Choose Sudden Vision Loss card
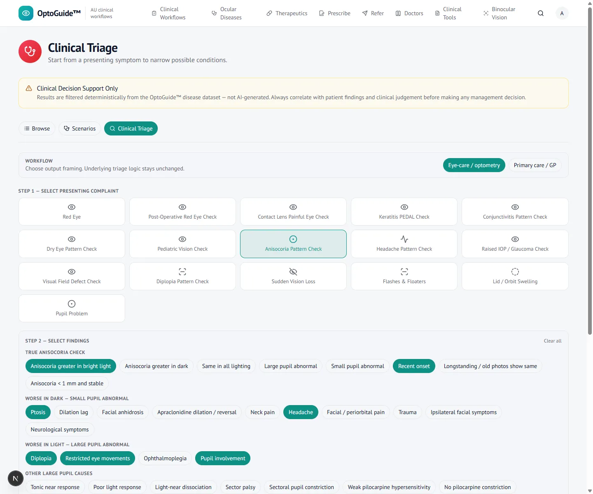This screenshot has height=494, width=593. (293, 276)
